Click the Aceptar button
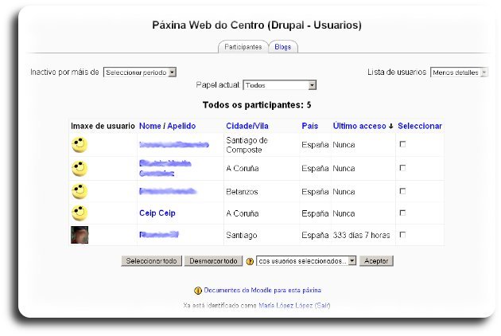This screenshot has height=336, width=501. point(376,261)
